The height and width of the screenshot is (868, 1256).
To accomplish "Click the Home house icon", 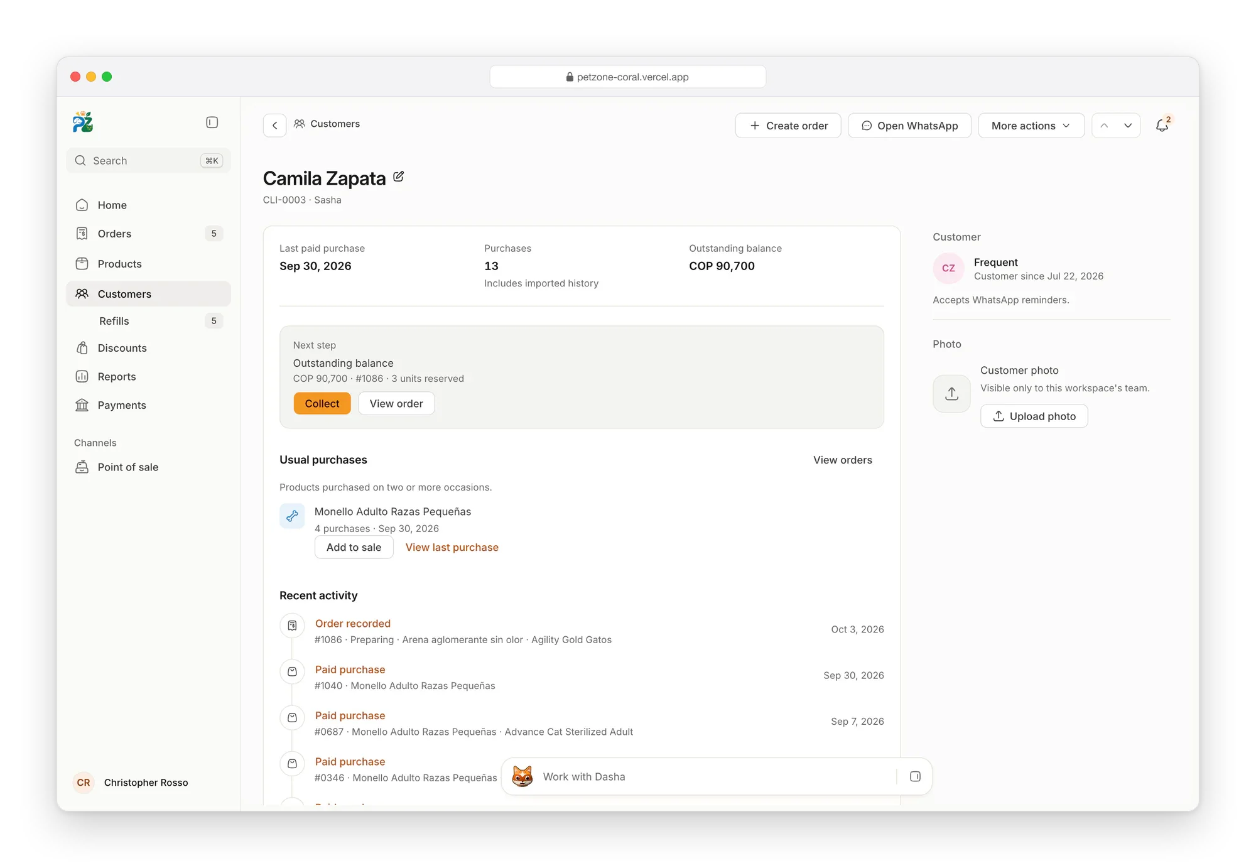I will click(82, 205).
